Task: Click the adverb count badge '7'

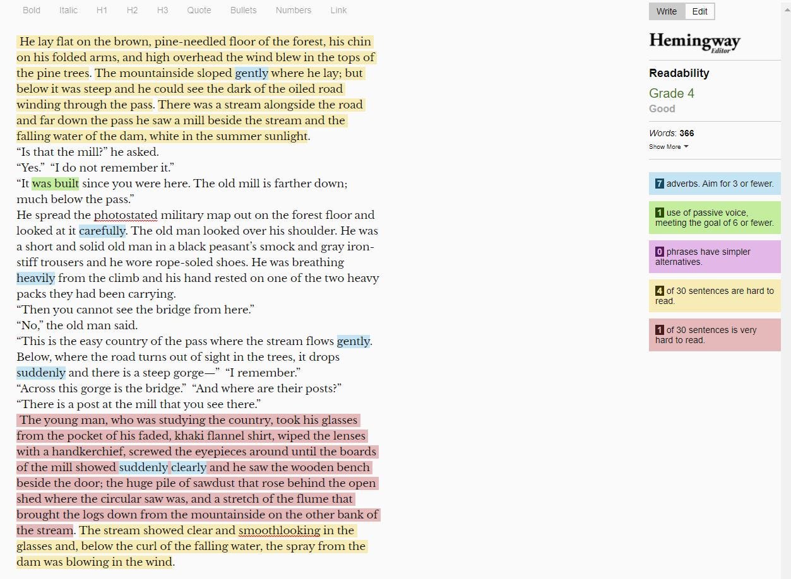Action: [660, 184]
